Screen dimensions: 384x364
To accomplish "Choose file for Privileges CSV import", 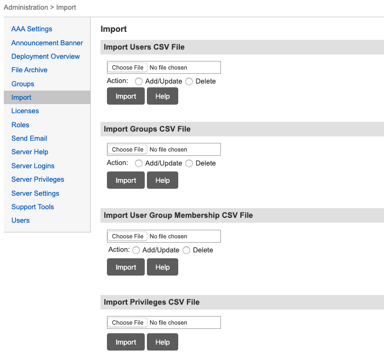I will [127, 322].
